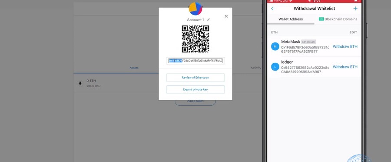Screen dimensions: 391x162
Task: Click the Account 1 colorful avatar icon
Action: [195, 9]
